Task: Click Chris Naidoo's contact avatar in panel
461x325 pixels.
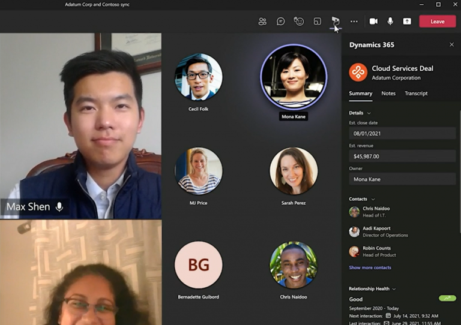Action: click(354, 212)
